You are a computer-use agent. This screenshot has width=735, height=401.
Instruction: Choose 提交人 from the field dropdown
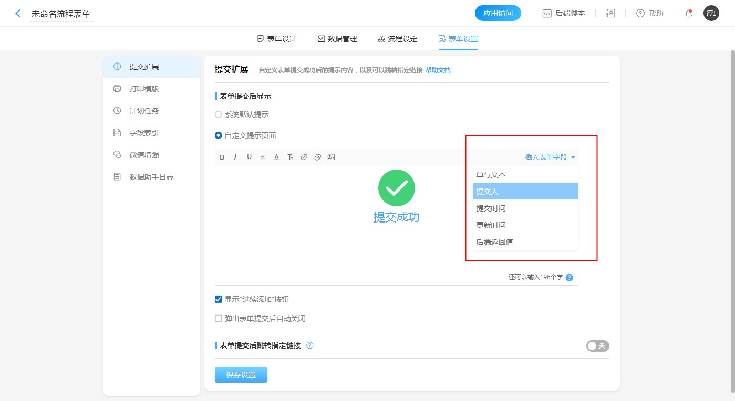(525, 192)
